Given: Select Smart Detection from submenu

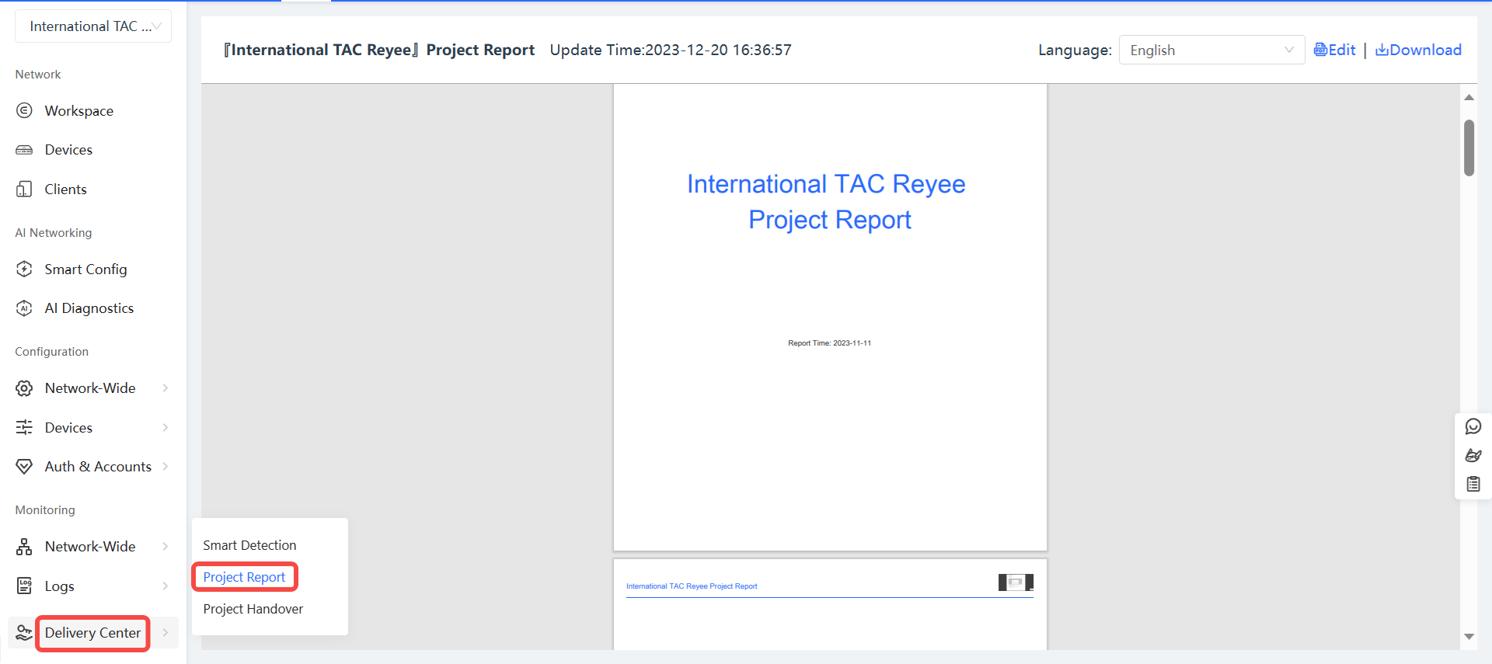Looking at the screenshot, I should 249,545.
